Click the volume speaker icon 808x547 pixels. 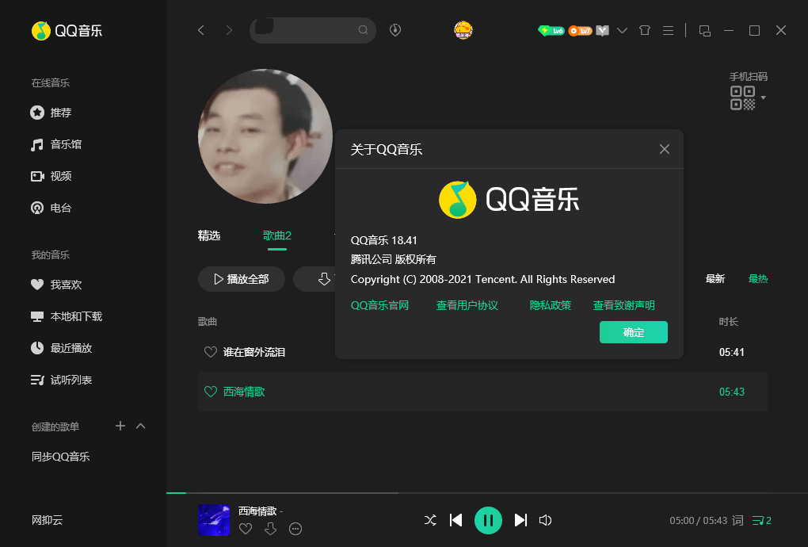[545, 520]
